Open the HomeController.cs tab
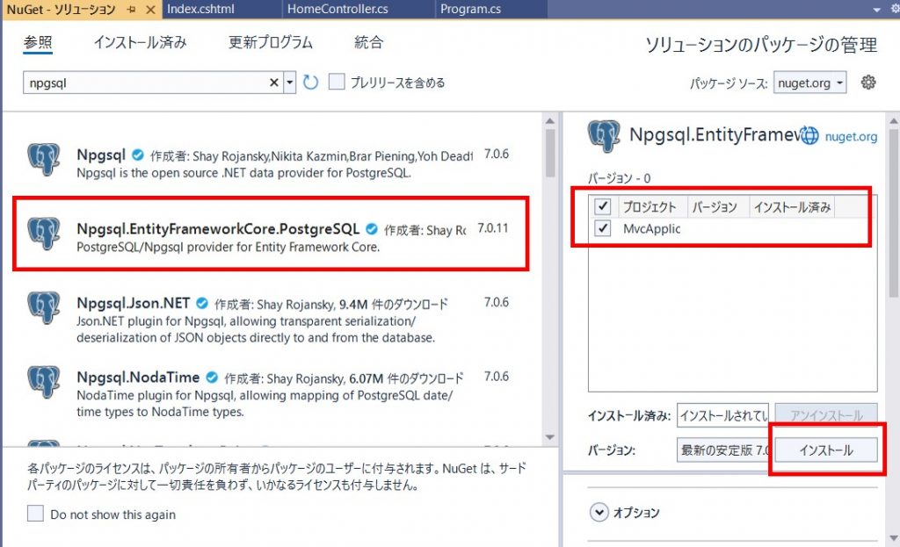The width and height of the screenshot is (900, 547). click(337, 9)
